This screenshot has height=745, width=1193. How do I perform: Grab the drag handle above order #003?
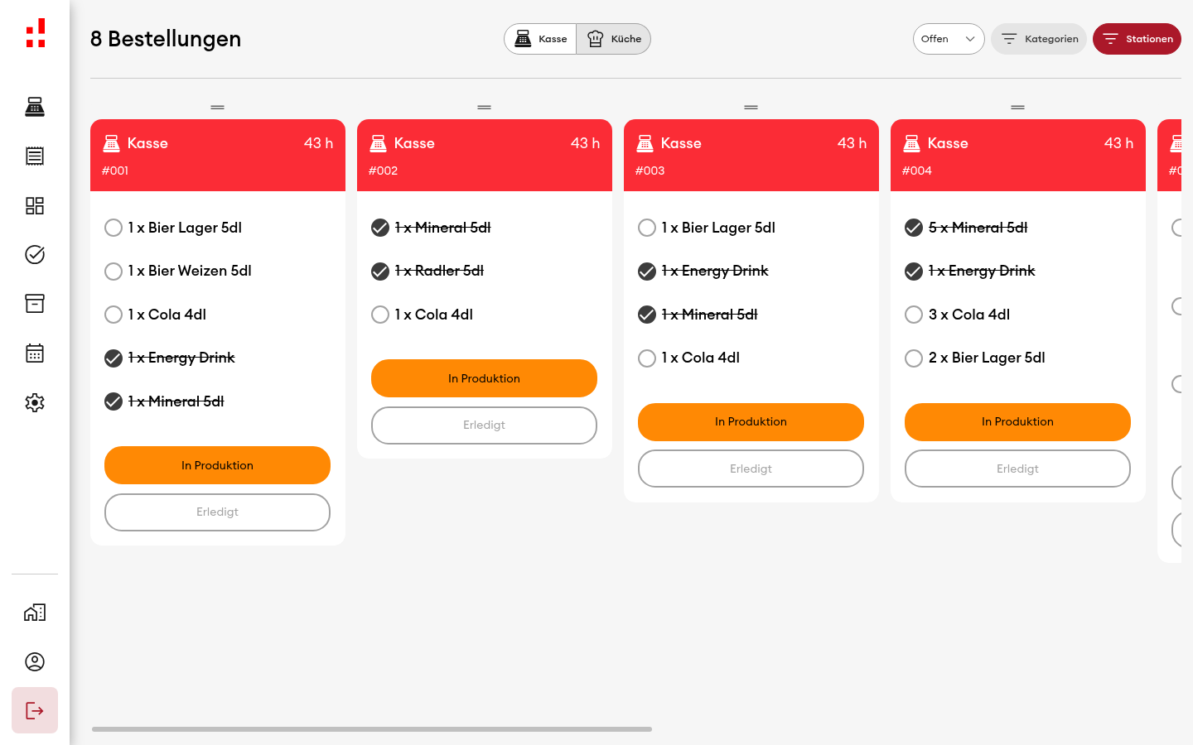[751, 108]
